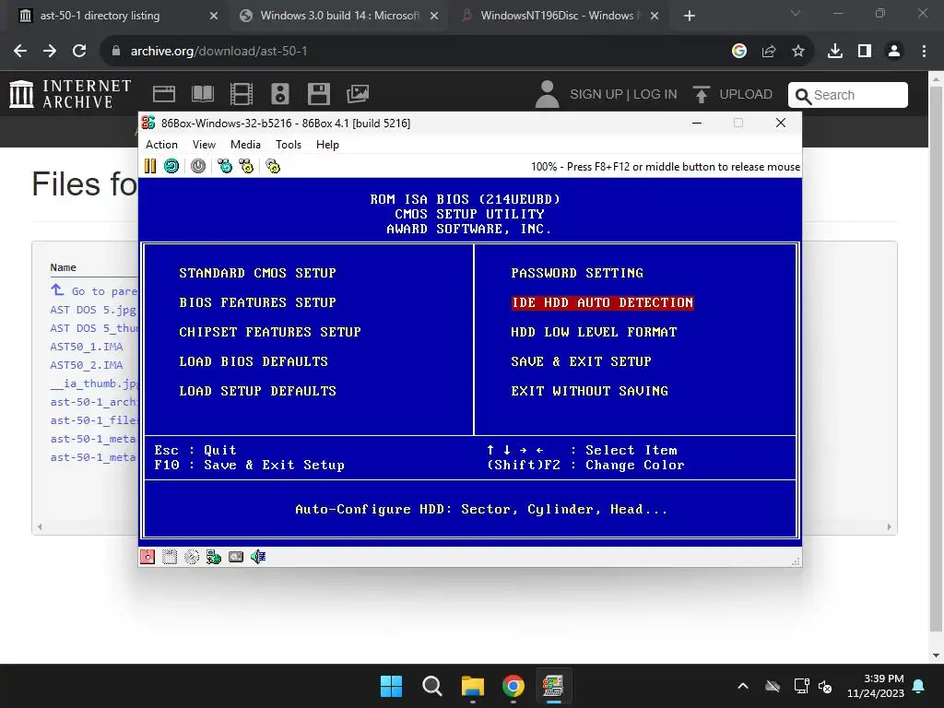Select highlighted IDE HDD AUTO DETECTION
Screen dimensions: 944x708
click(x=603, y=302)
